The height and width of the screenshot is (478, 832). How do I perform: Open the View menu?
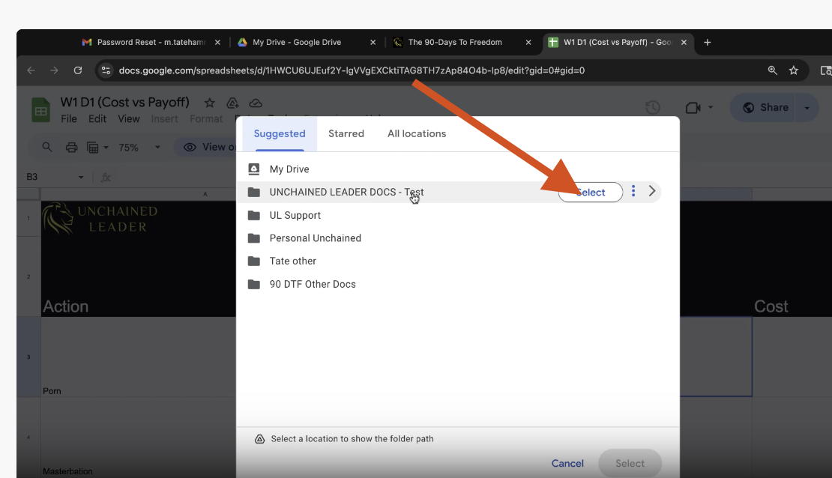tap(129, 119)
